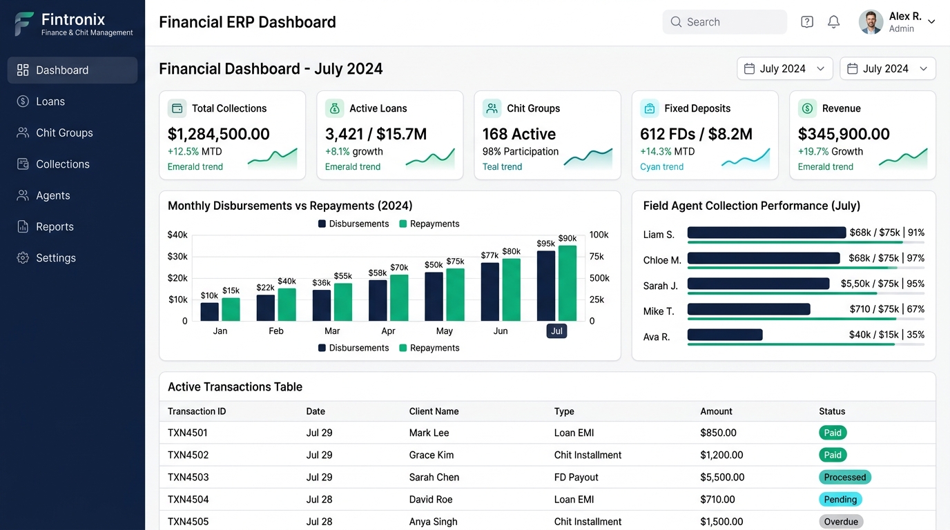Open Reports page in sidebar
Screen dimensions: 950x530
tap(72, 226)
